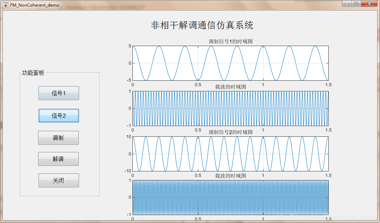Close the demo using the 关闭 button

(x=59, y=180)
